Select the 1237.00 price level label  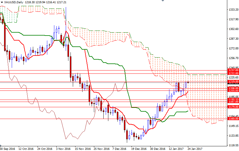pos(233,70)
